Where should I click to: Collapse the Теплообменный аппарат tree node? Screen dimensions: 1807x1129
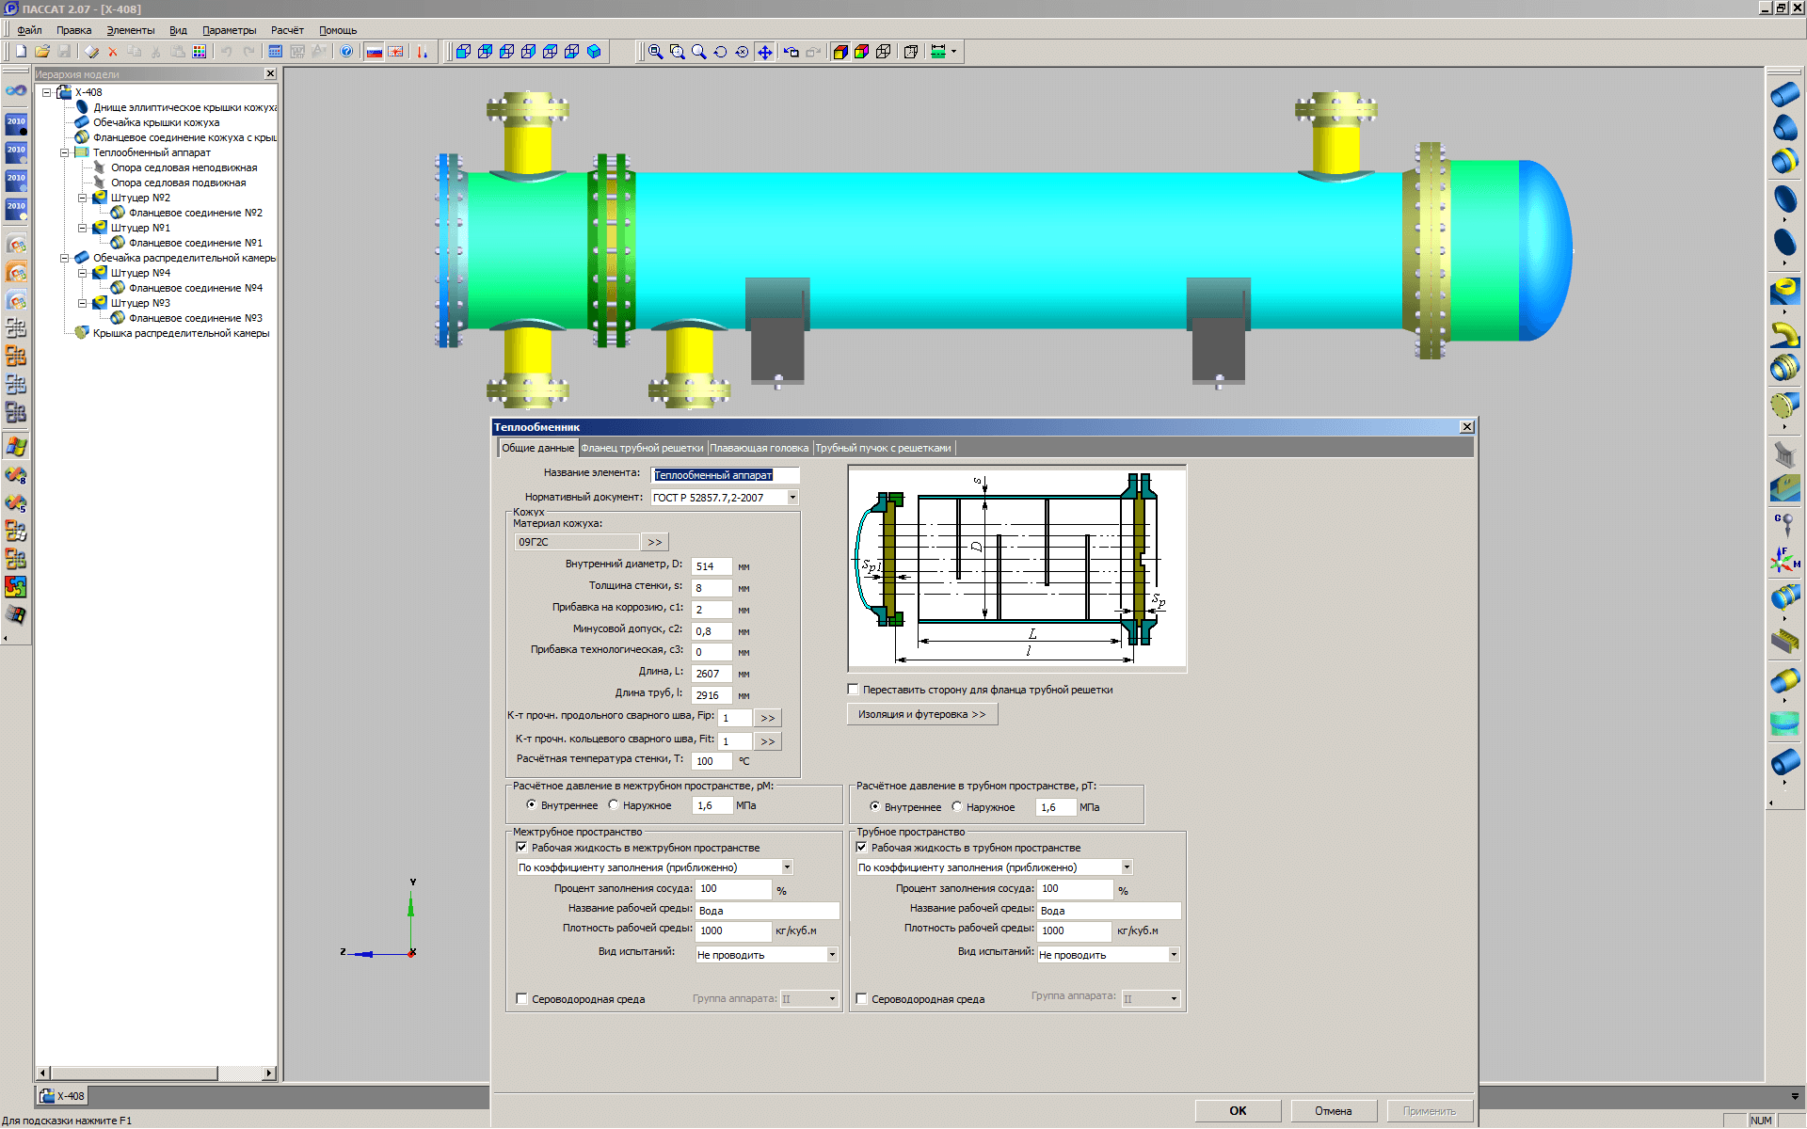[x=65, y=152]
